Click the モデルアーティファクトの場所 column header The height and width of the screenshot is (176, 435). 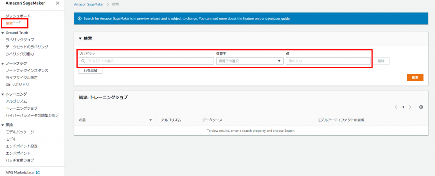click(341, 120)
